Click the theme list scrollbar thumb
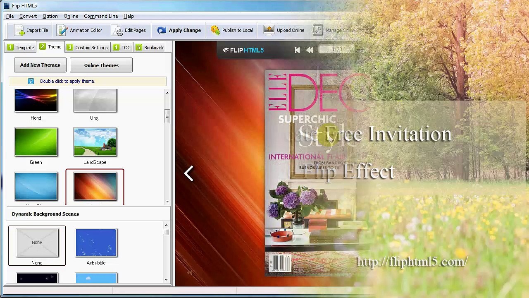Image resolution: width=529 pixels, height=298 pixels. tap(167, 116)
